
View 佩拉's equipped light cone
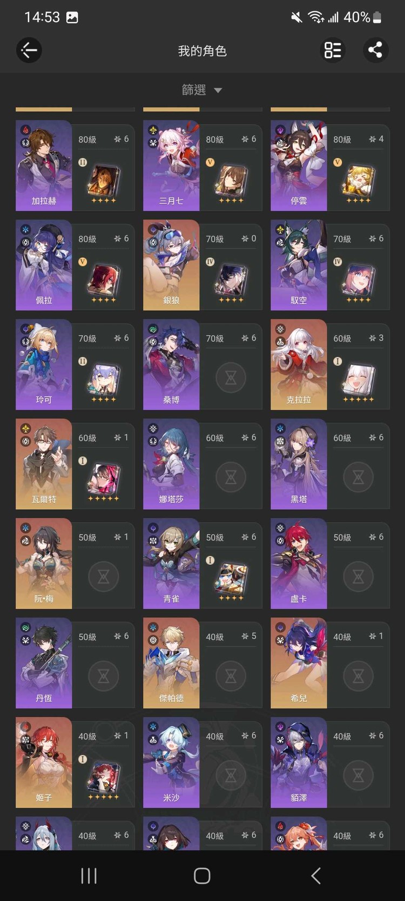coord(103,281)
